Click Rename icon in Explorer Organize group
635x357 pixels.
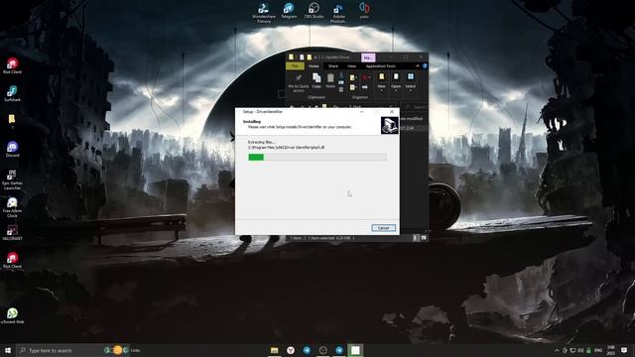coord(365,87)
